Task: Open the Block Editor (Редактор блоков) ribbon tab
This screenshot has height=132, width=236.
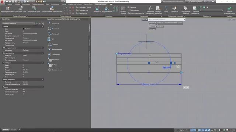Action: coord(100,4)
